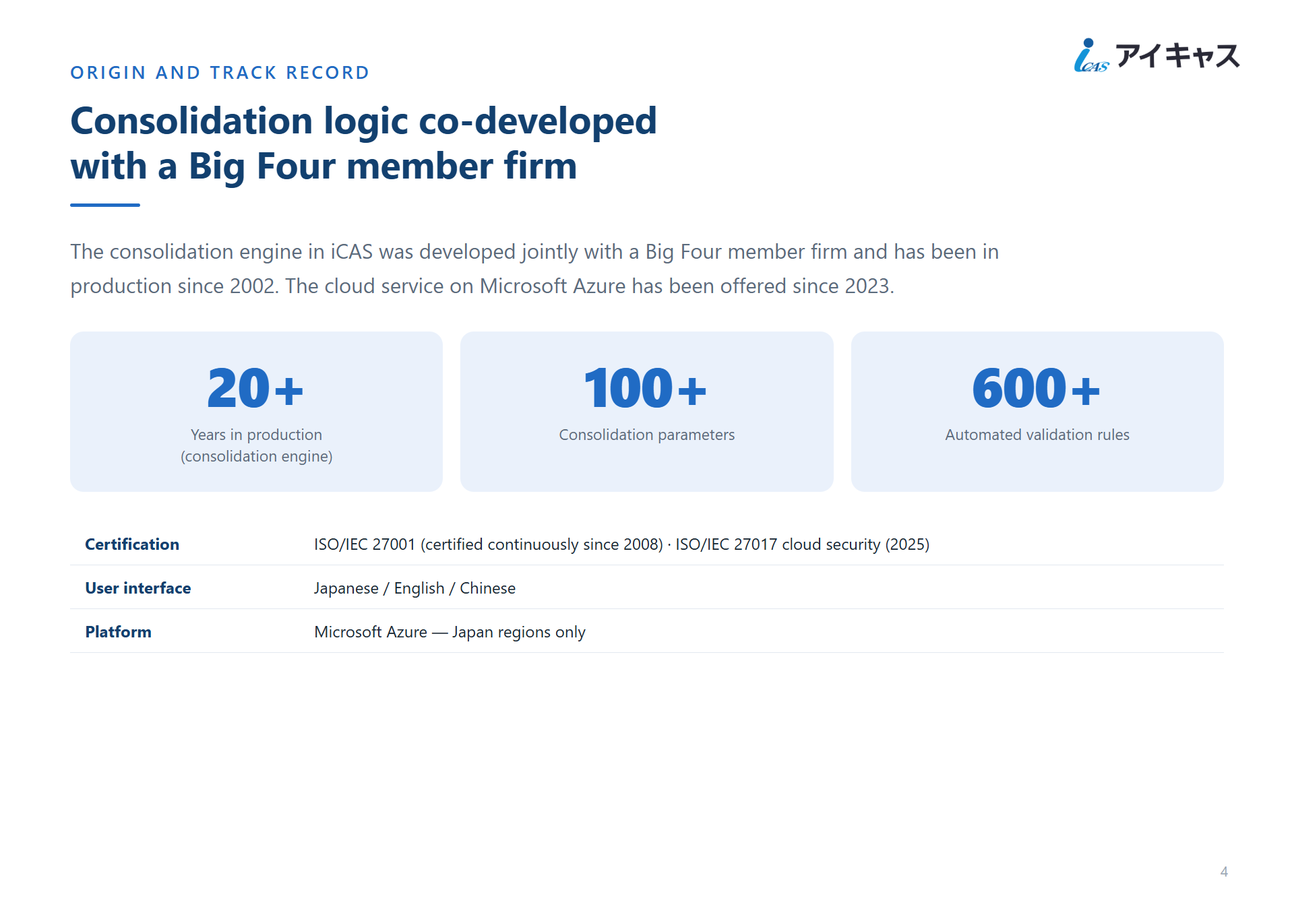1294x915 pixels.
Task: Click the paragraph line mentioning Microsoft Azure since 2023
Action: tap(482, 286)
